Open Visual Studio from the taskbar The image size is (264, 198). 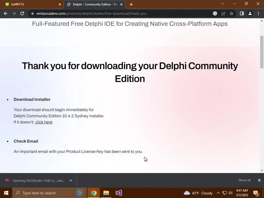119,193
